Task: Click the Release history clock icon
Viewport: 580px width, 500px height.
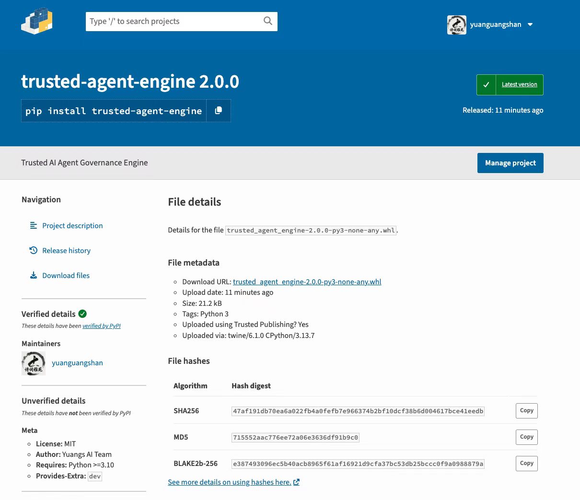Action: click(x=34, y=250)
